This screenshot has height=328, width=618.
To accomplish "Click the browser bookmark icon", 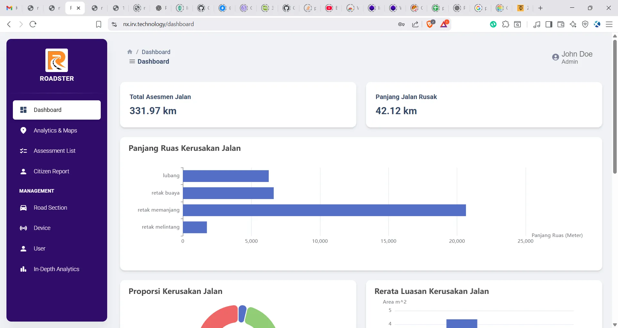I will pyautogui.click(x=99, y=24).
